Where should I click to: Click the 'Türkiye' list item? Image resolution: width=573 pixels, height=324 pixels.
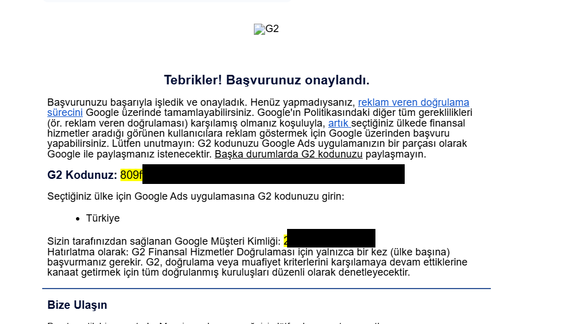pos(102,218)
